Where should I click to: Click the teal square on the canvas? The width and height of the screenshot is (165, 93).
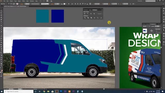click(43, 16)
